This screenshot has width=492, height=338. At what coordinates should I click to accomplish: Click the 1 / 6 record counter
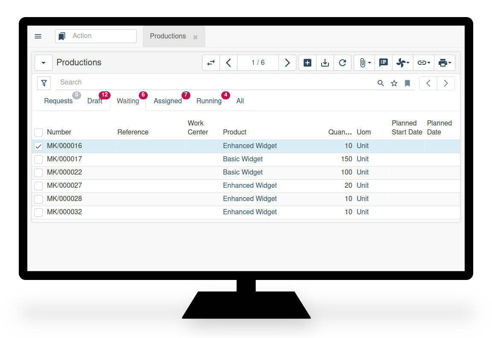(258, 63)
